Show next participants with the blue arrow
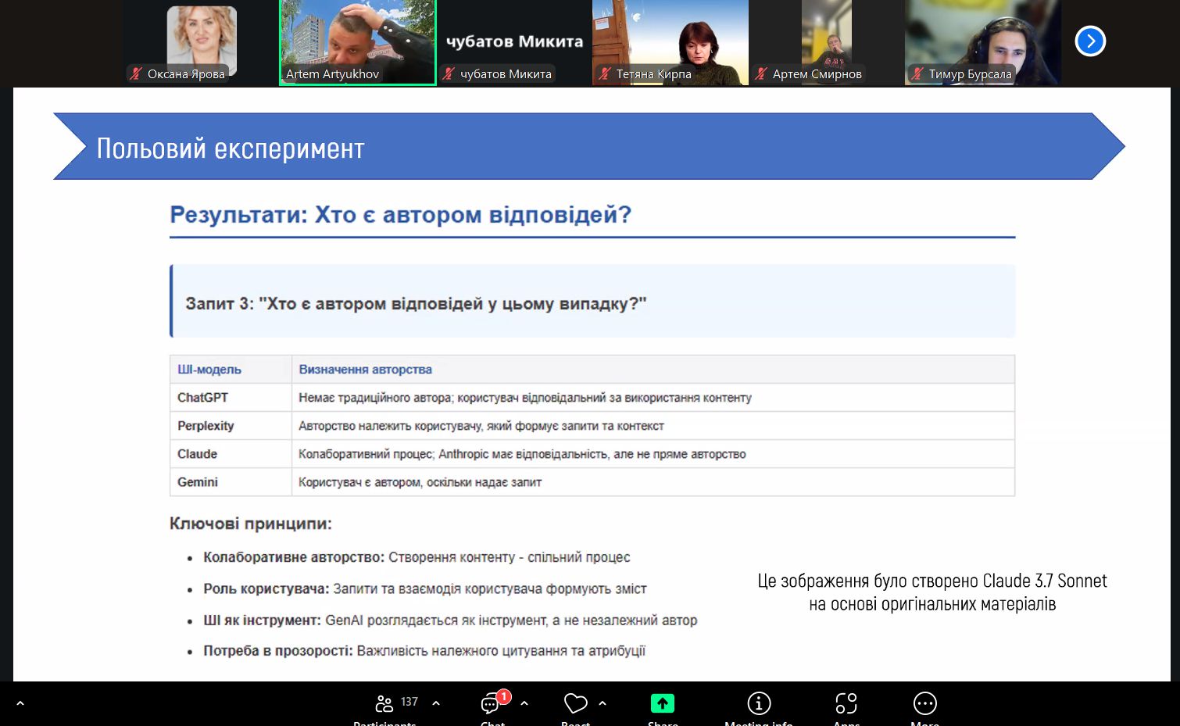The height and width of the screenshot is (726, 1180). (1089, 41)
